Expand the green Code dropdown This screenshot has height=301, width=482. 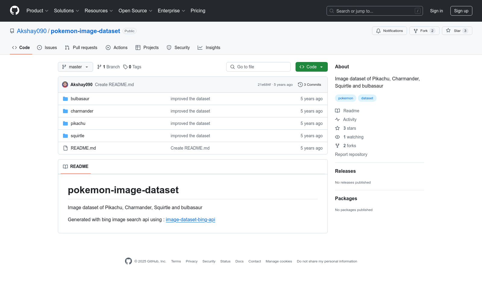tap(311, 67)
